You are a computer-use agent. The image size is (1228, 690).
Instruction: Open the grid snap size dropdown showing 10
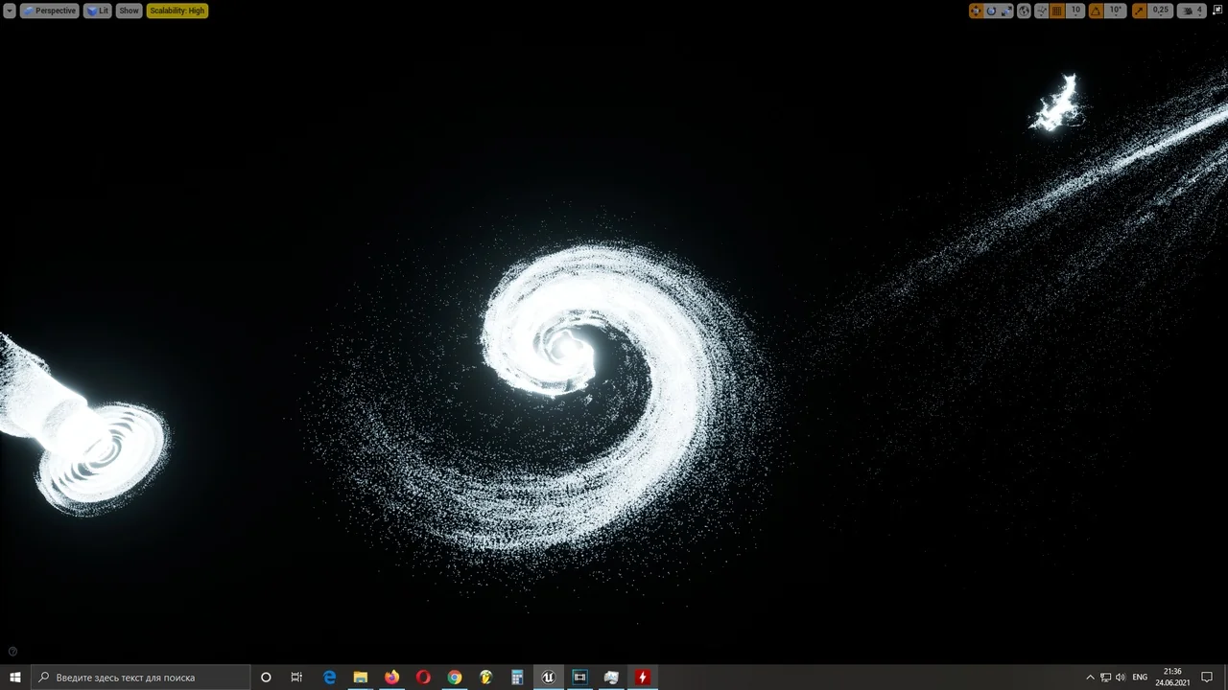pyautogui.click(x=1075, y=11)
